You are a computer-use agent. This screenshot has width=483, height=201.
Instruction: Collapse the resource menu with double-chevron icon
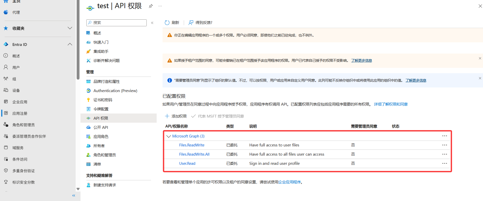[152, 23]
